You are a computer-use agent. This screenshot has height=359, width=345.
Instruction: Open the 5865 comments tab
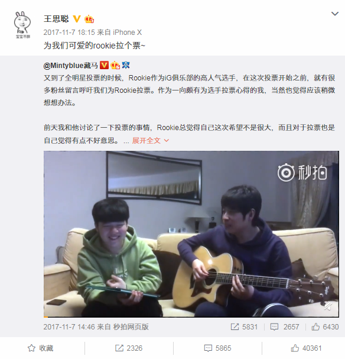click(x=217, y=348)
